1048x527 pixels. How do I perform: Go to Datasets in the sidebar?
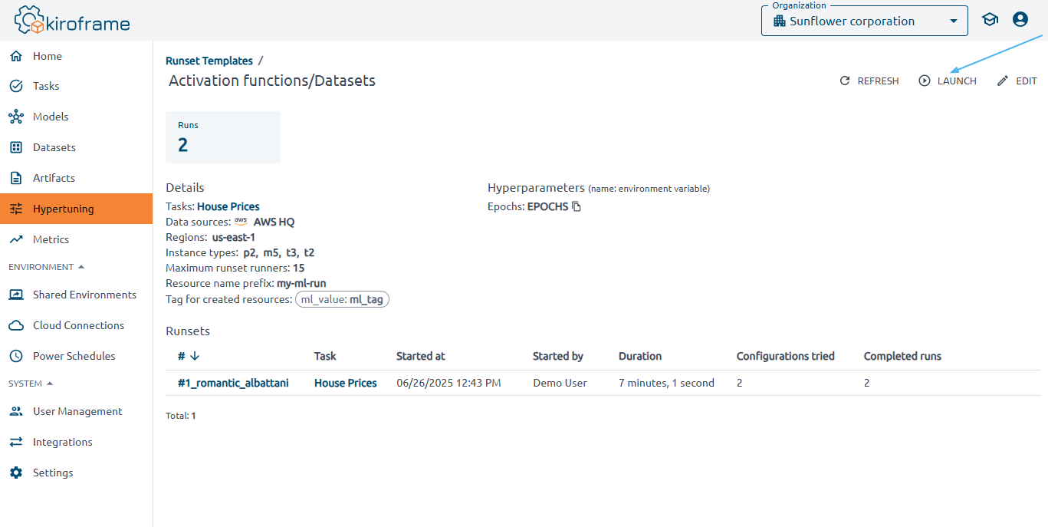click(54, 147)
